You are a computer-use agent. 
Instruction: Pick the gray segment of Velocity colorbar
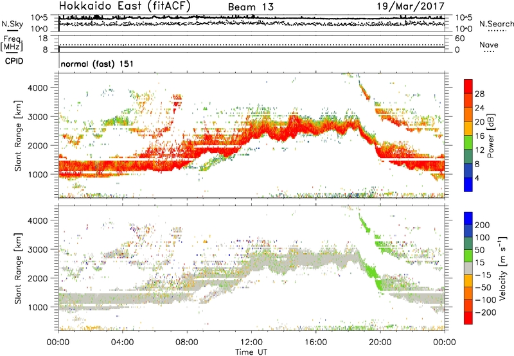pyautogui.click(x=468, y=269)
